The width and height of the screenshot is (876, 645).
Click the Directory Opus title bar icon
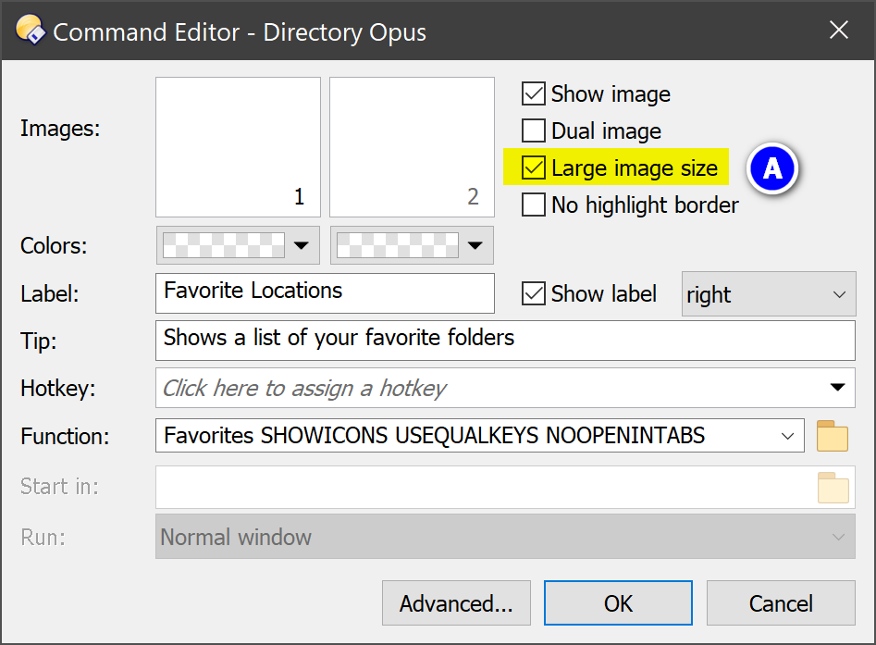point(31,31)
